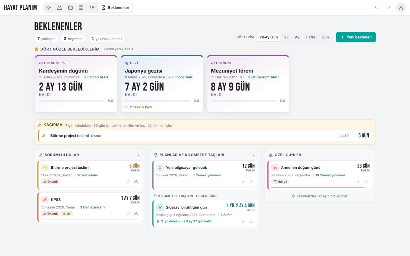The width and height of the screenshot is (410, 256).
Task: Select the Yıl·Ay·Gün display mode
Action: click(x=268, y=37)
